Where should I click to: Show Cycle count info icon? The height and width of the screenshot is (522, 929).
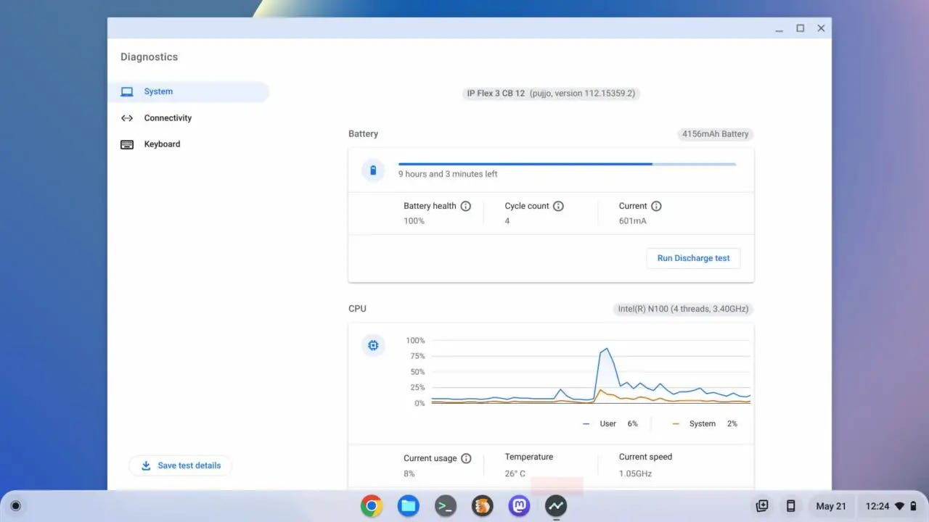[558, 206]
